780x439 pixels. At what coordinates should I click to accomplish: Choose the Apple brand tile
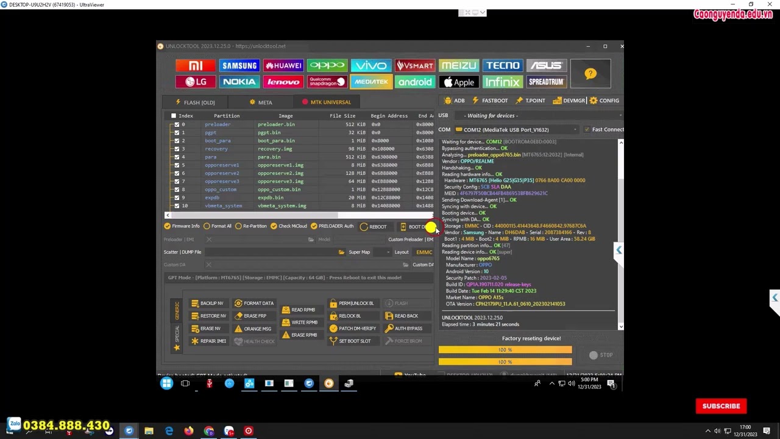coord(459,82)
